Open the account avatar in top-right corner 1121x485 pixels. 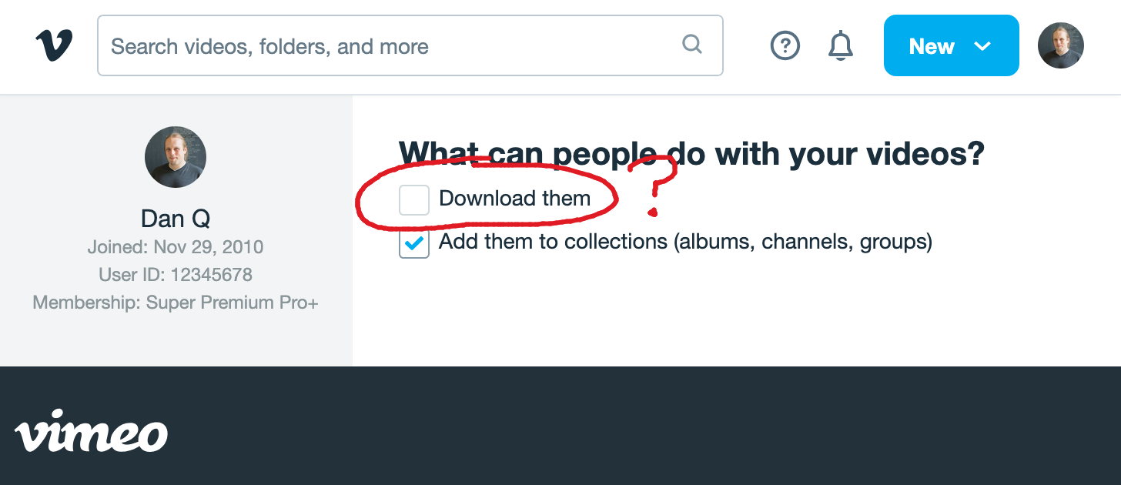tap(1060, 45)
